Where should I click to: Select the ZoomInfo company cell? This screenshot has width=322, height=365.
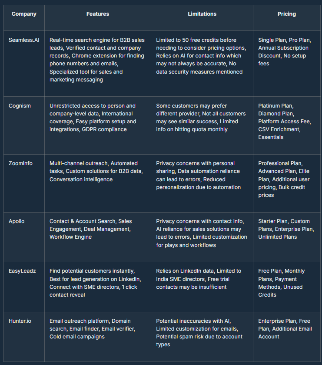coord(20,163)
